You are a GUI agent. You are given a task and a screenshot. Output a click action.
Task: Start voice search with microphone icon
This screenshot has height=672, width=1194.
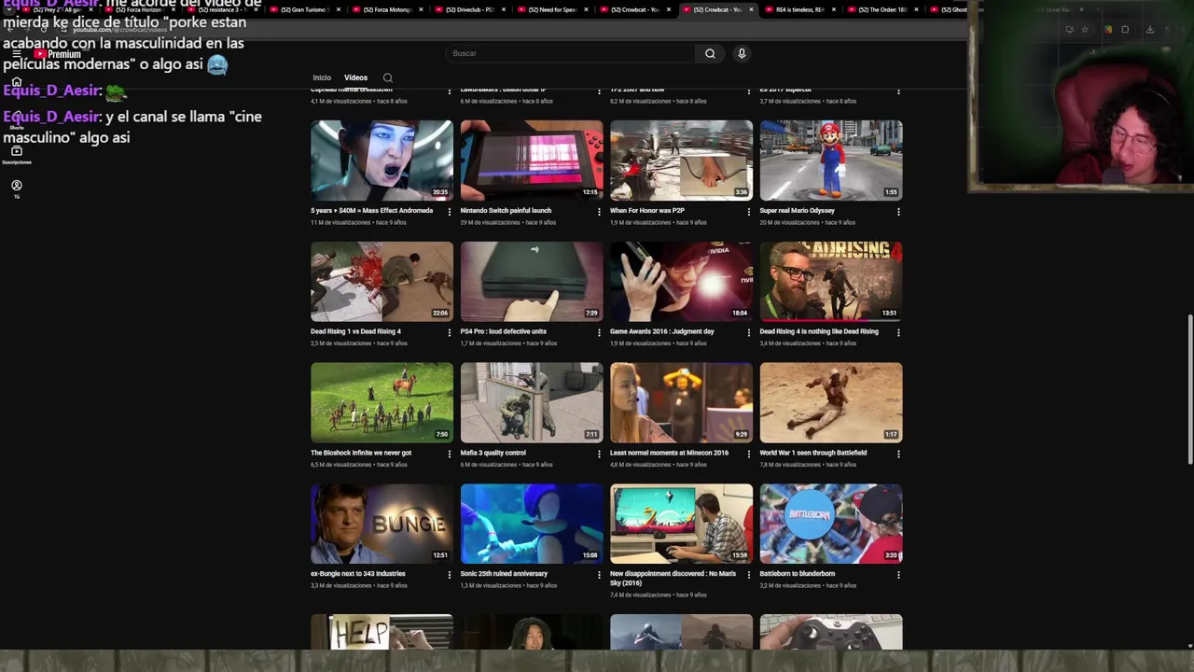coord(742,53)
